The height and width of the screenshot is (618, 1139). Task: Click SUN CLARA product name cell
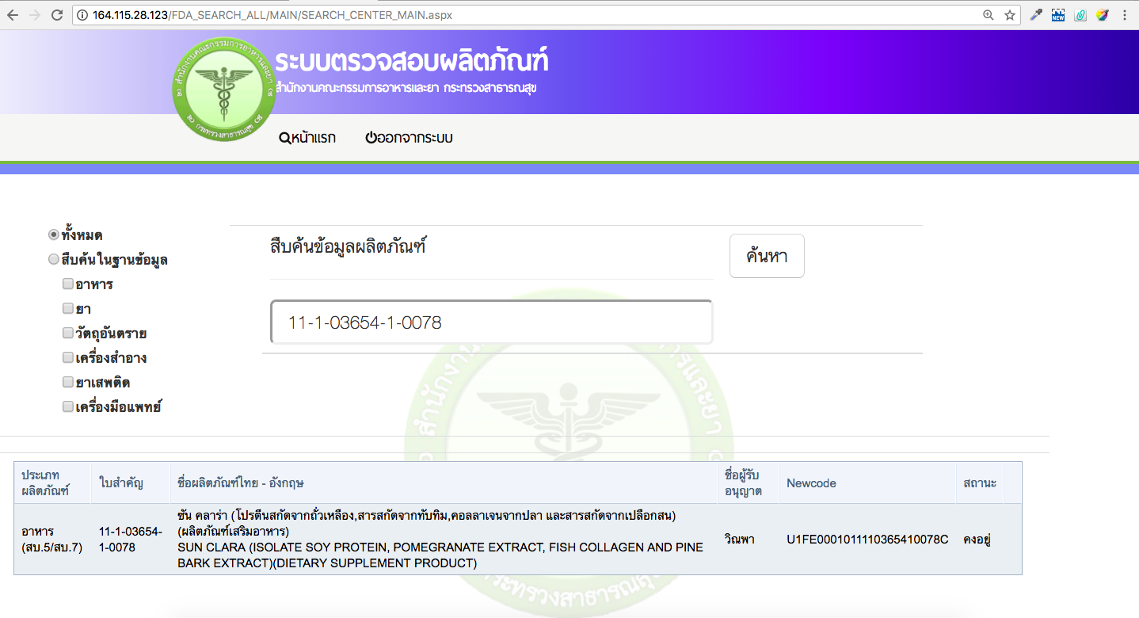444,539
